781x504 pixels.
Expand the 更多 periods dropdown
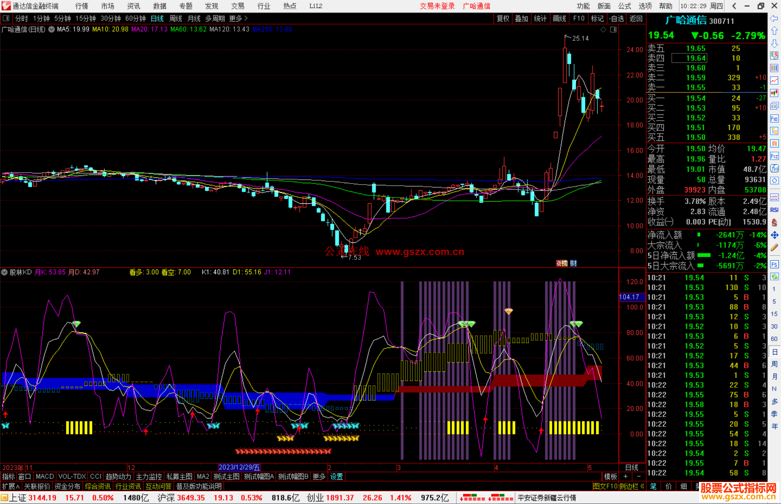tap(238, 18)
